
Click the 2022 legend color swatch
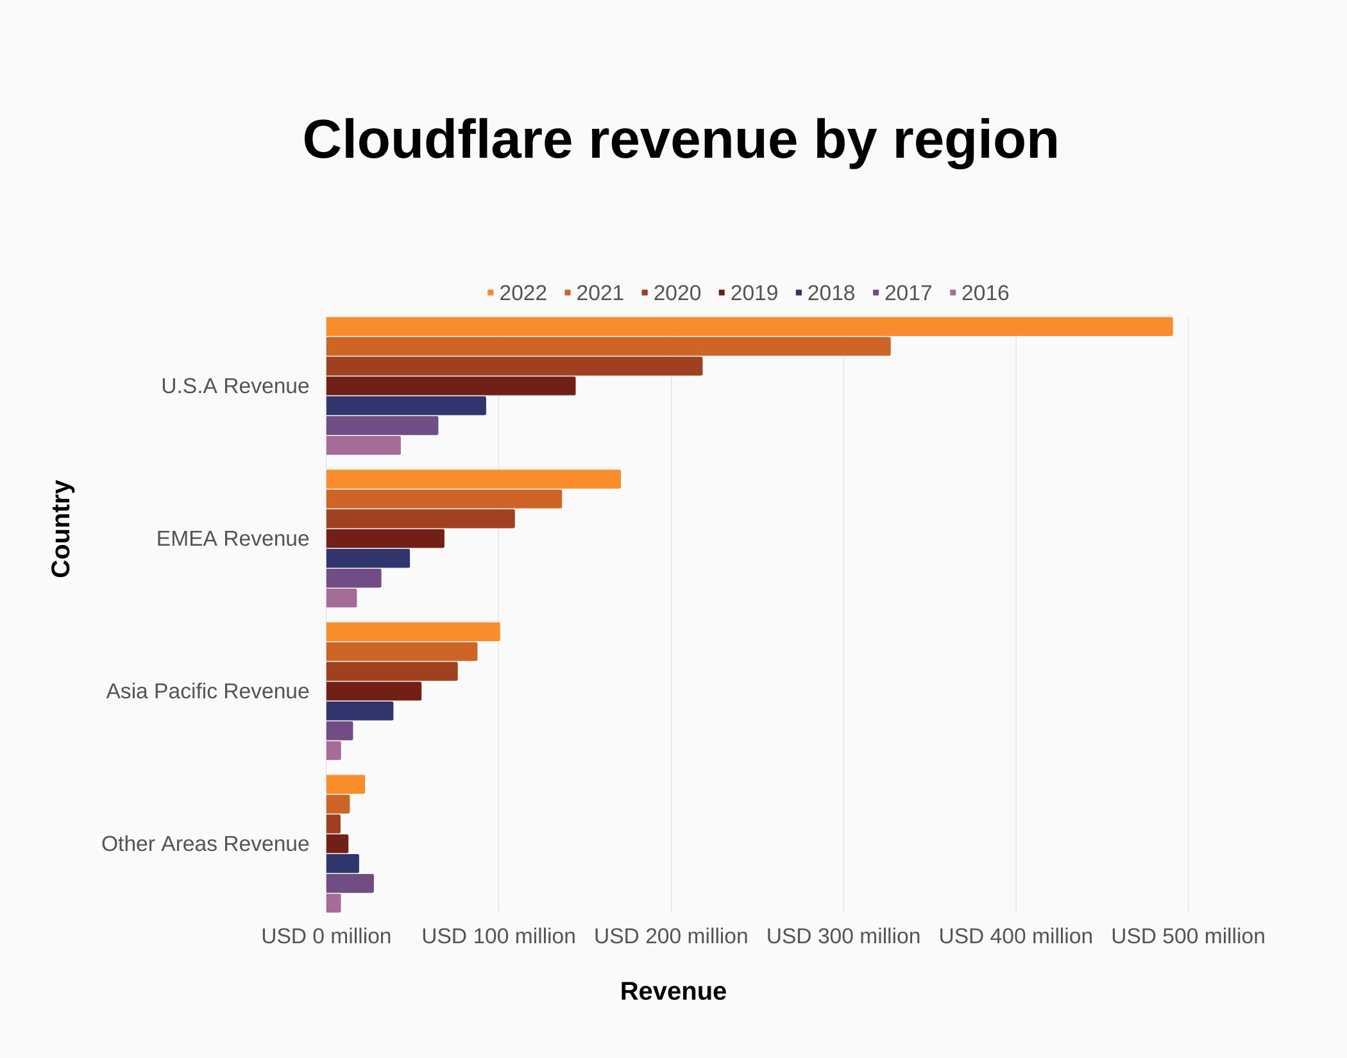pyautogui.click(x=491, y=293)
